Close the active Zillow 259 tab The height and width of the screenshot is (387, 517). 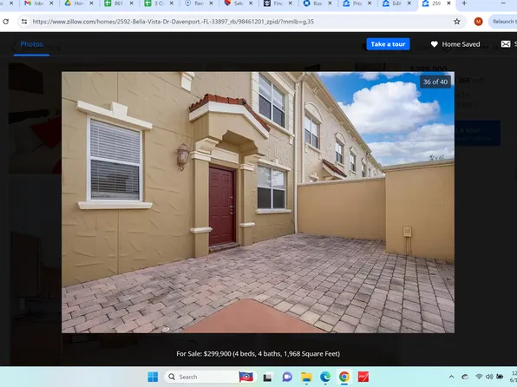[x=448, y=3]
